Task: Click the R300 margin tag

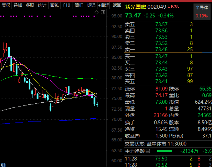Action: (175, 6)
